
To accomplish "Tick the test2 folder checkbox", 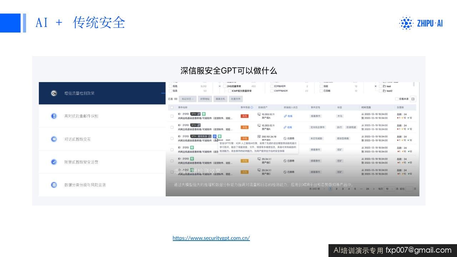I will click(x=380, y=91).
